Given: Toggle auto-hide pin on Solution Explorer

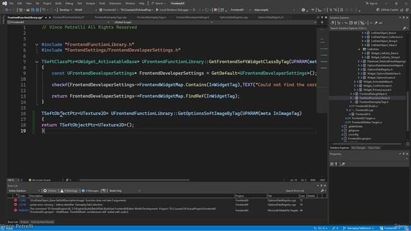Looking at the screenshot, I should [404, 17].
